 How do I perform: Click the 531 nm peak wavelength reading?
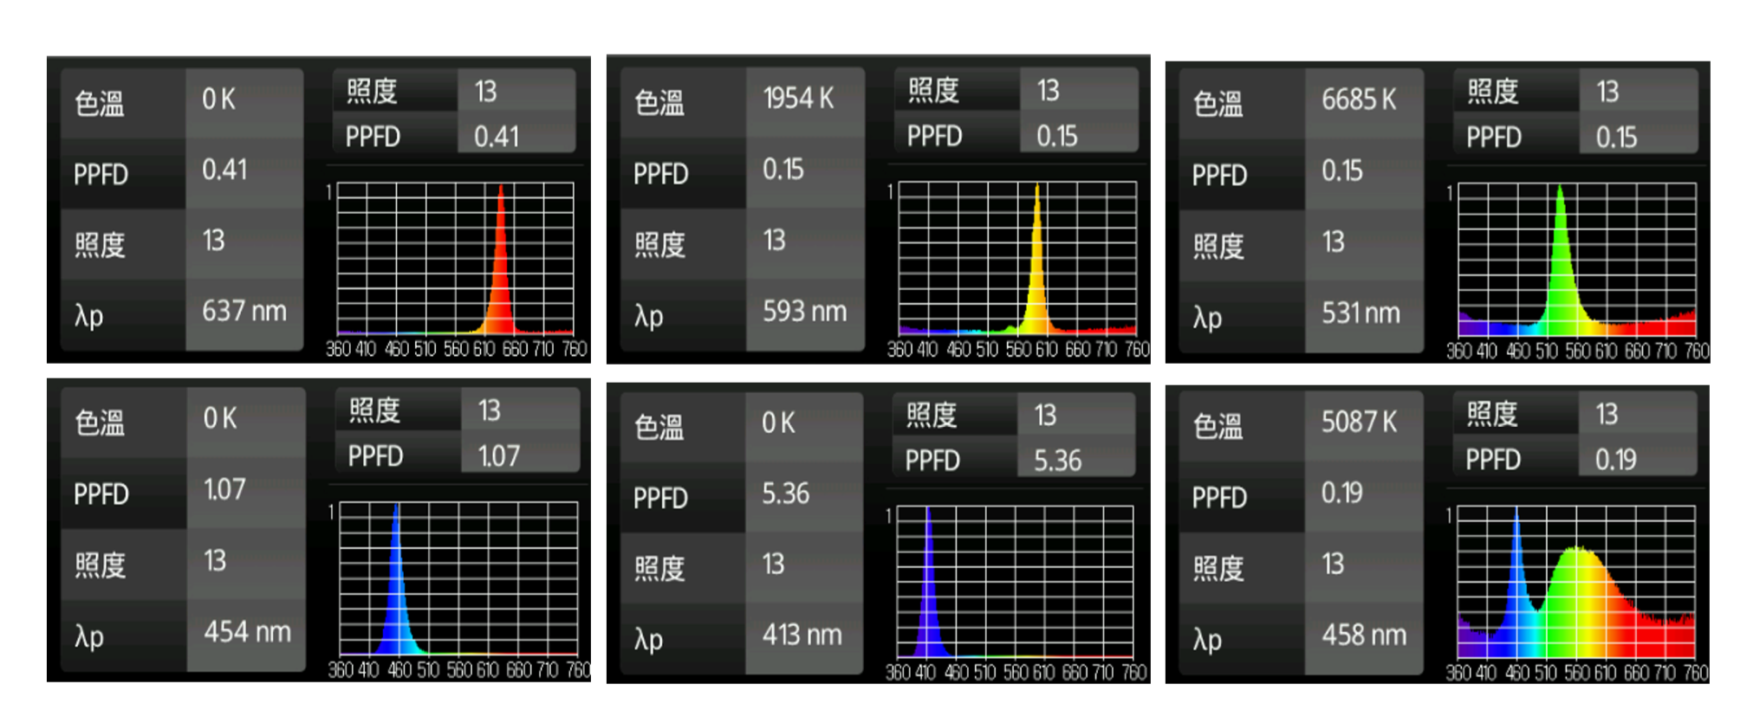1361,313
